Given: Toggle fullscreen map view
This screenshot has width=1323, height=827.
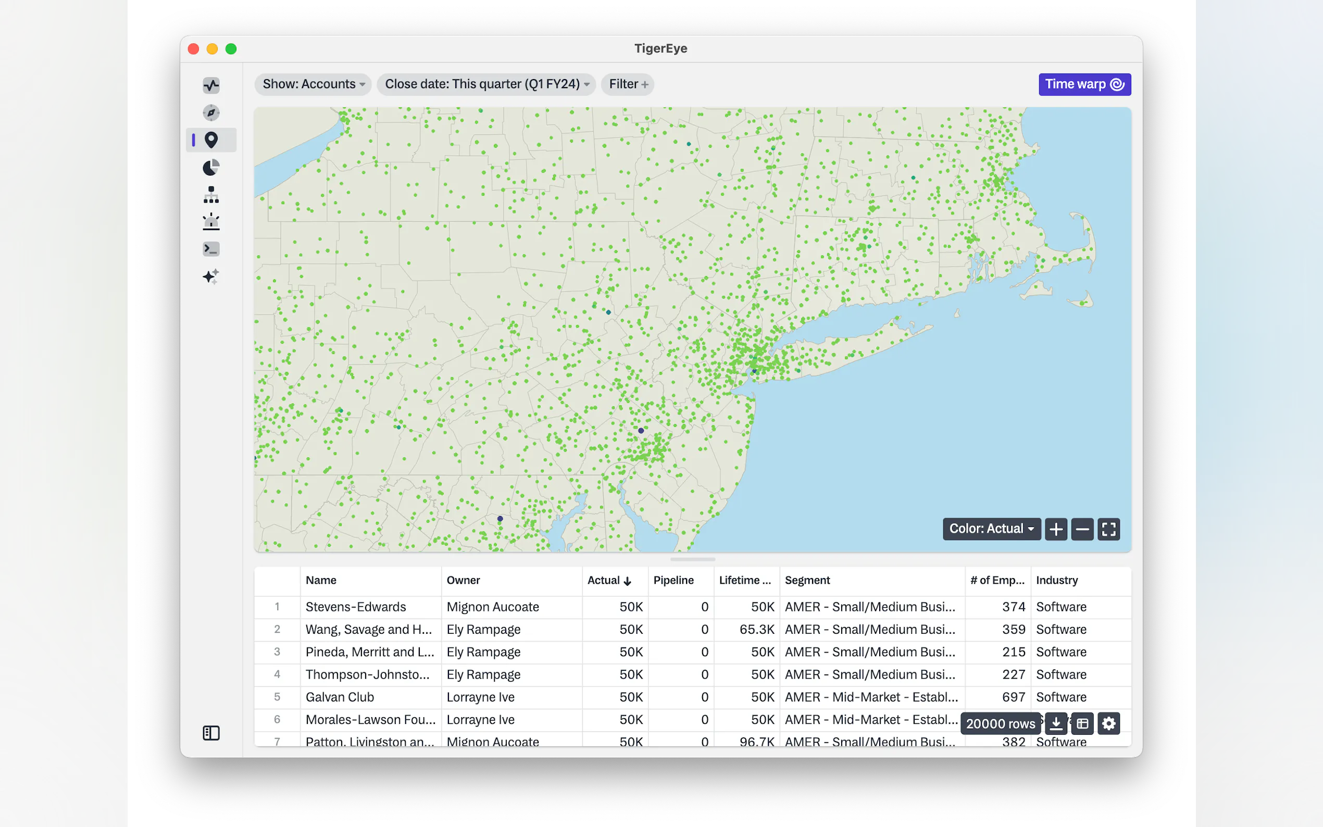Looking at the screenshot, I should tap(1108, 529).
